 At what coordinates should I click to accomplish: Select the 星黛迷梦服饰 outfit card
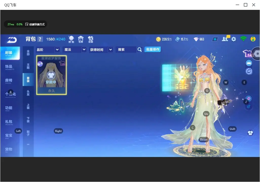(51, 75)
